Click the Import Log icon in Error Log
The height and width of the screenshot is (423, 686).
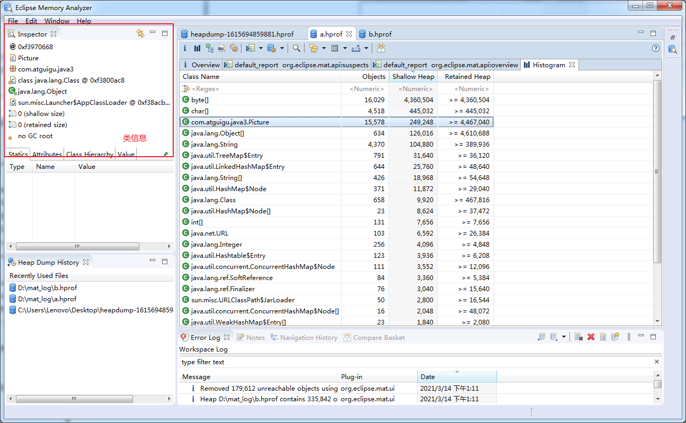pyautogui.click(x=554, y=337)
